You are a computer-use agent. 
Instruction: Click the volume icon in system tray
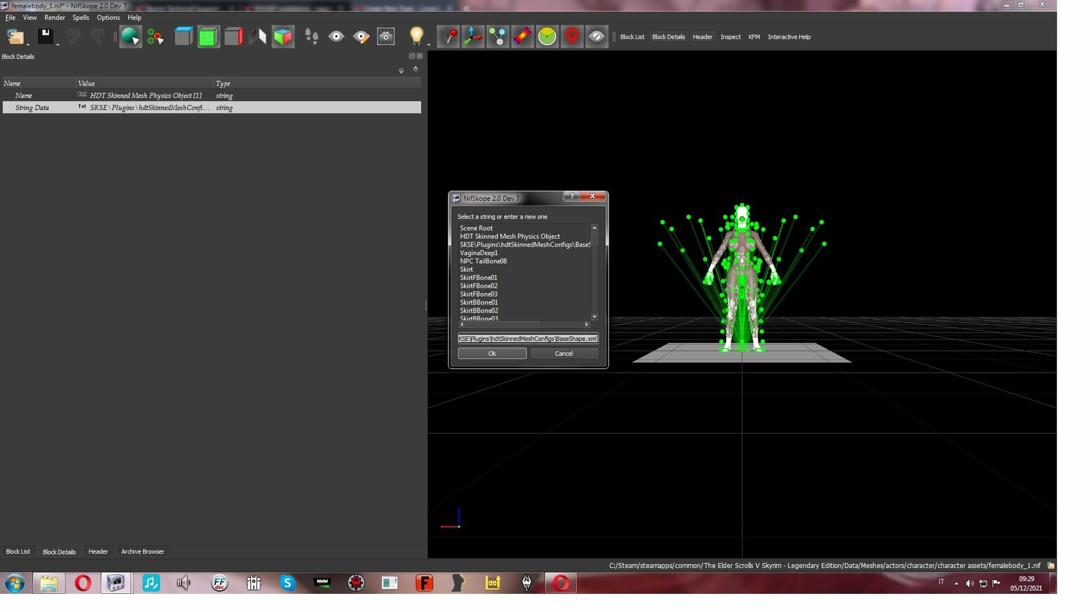coord(970,583)
